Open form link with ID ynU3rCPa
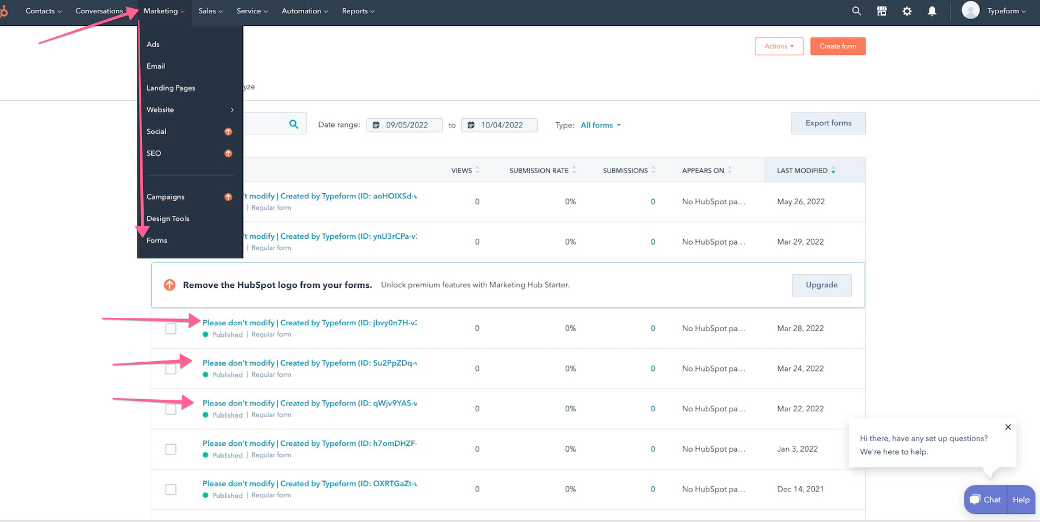 point(330,236)
